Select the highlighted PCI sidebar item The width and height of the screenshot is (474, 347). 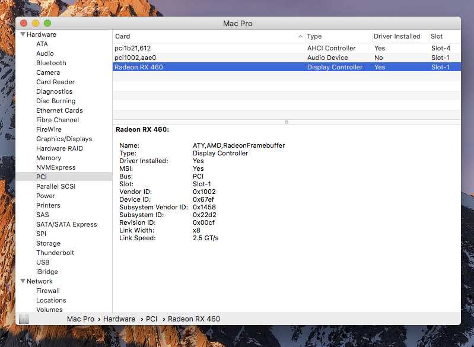click(64, 177)
